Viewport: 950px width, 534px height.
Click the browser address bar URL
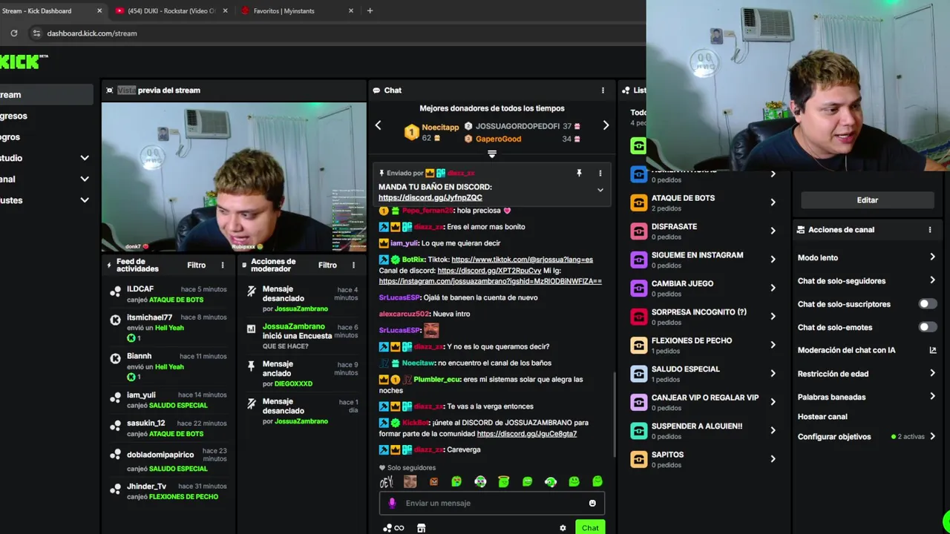tap(92, 33)
